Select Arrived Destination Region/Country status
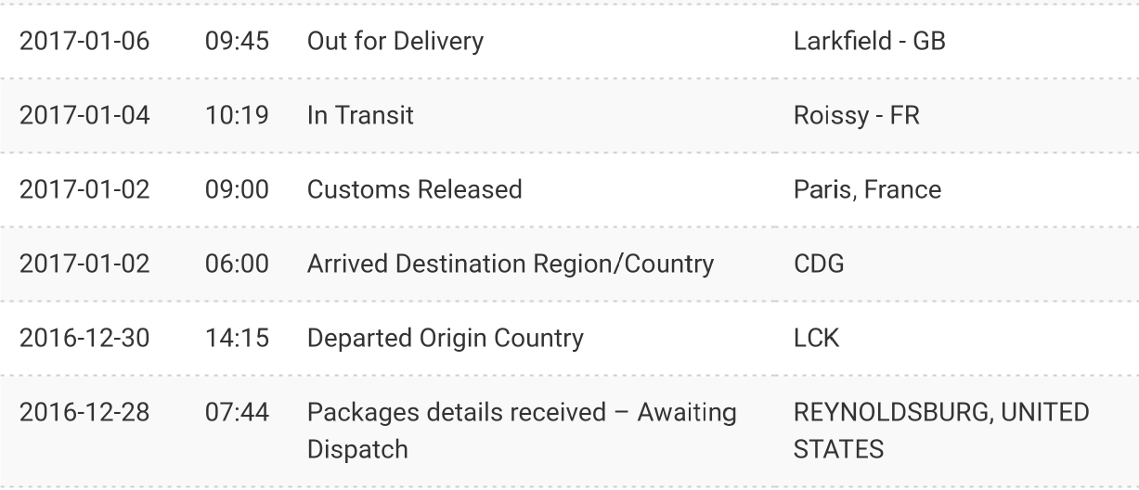The image size is (1139, 490). tap(510, 264)
